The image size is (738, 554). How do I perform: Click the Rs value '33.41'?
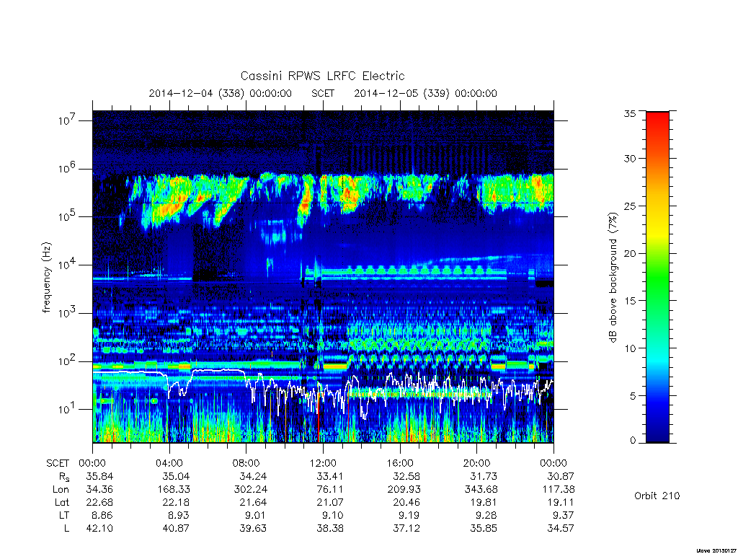click(x=330, y=476)
